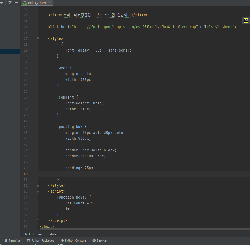Click line number 29 in the gutter

pyautogui.click(x=26, y=50)
